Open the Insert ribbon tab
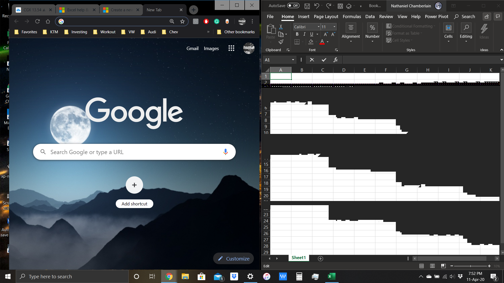504x283 pixels. coord(304,17)
